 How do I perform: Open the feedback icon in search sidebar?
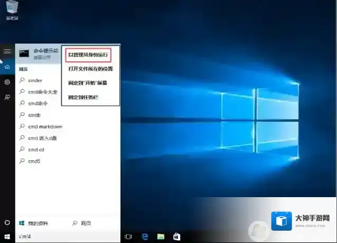(7, 98)
